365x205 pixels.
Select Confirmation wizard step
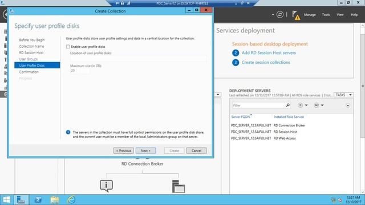(x=29, y=72)
